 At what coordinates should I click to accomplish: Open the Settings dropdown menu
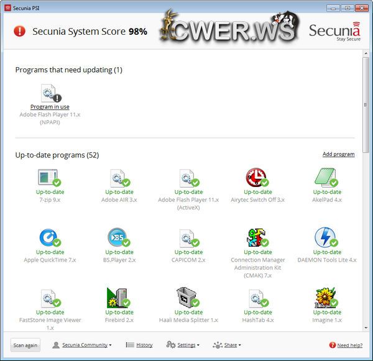tap(183, 345)
